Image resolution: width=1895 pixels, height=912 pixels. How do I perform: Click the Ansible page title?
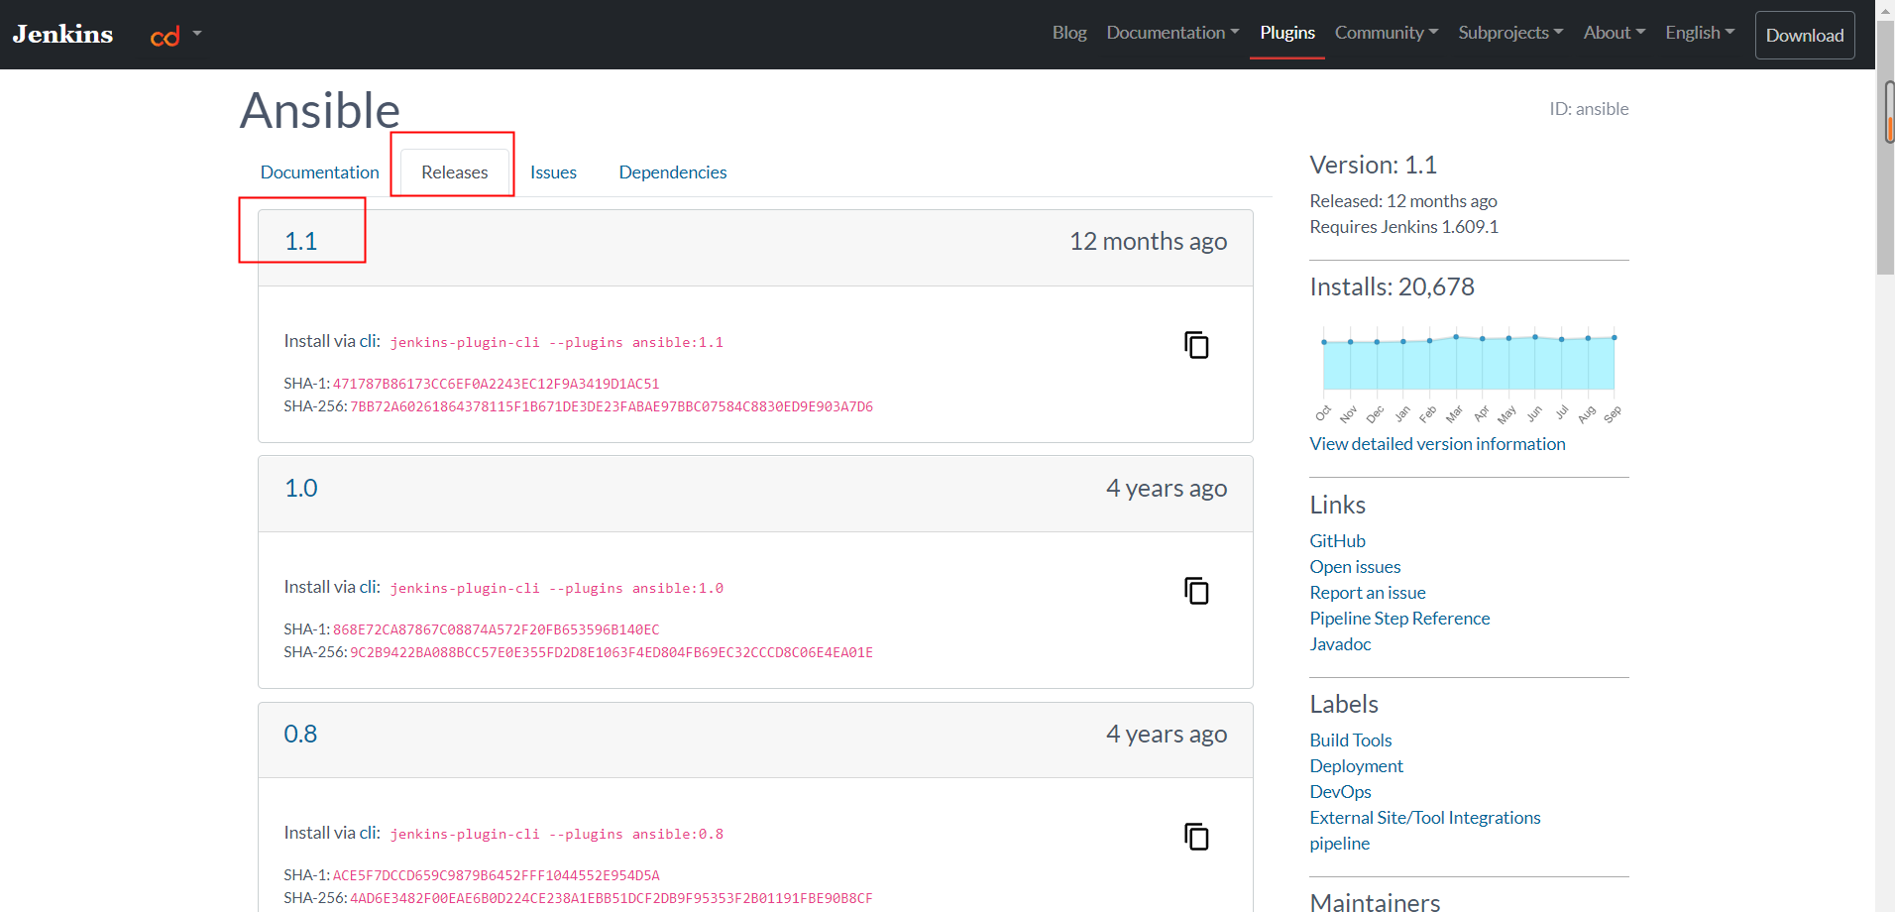(320, 110)
